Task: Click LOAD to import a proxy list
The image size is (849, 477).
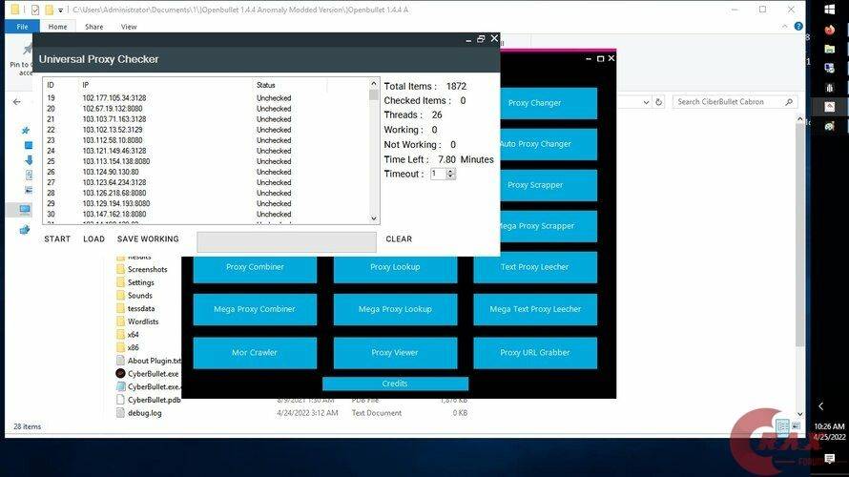Action: click(x=93, y=238)
